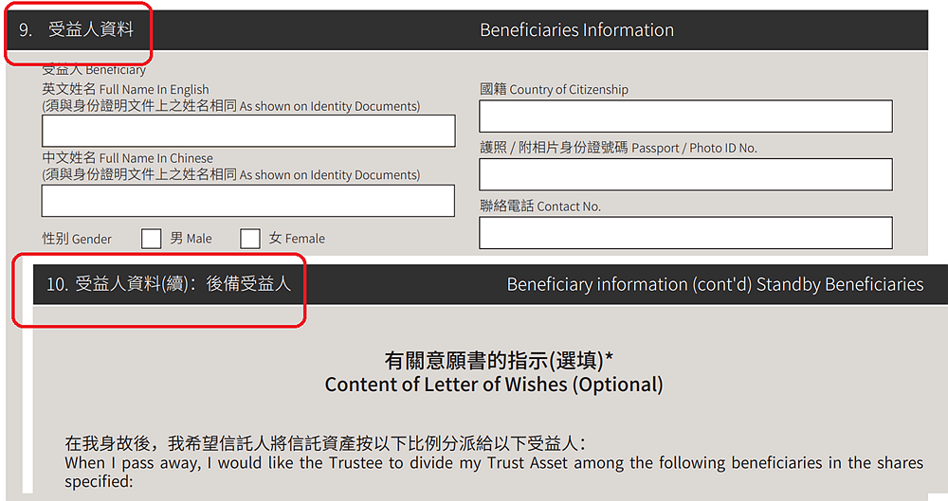Click the 聯絡電話 Contact No. label
The width and height of the screenshot is (948, 501).
point(540,206)
